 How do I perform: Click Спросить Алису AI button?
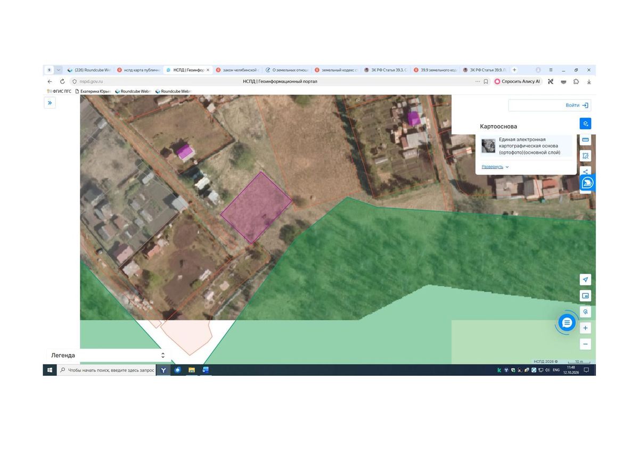tap(517, 81)
